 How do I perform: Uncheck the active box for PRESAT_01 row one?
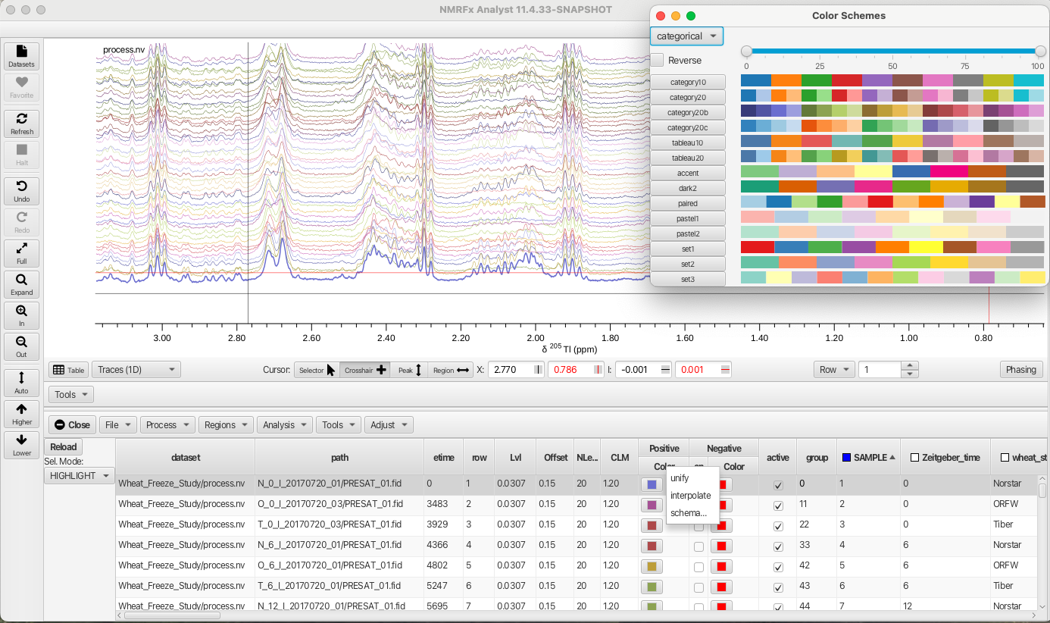pos(778,484)
